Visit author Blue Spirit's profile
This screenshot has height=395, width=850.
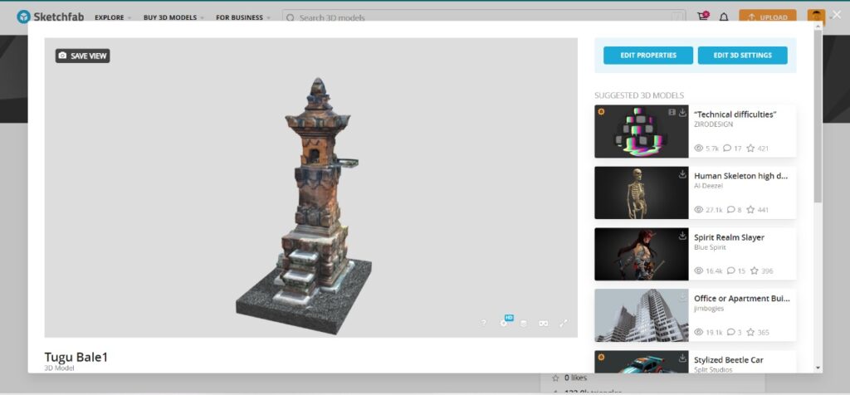(710, 247)
